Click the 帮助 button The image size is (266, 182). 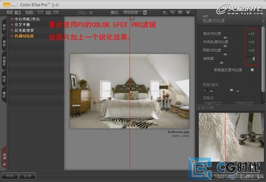(10, 176)
